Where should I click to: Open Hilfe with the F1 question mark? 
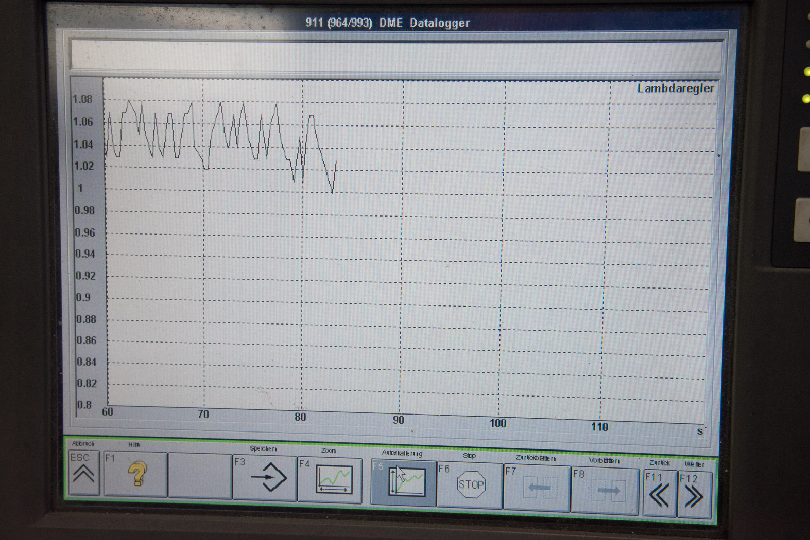pos(135,474)
